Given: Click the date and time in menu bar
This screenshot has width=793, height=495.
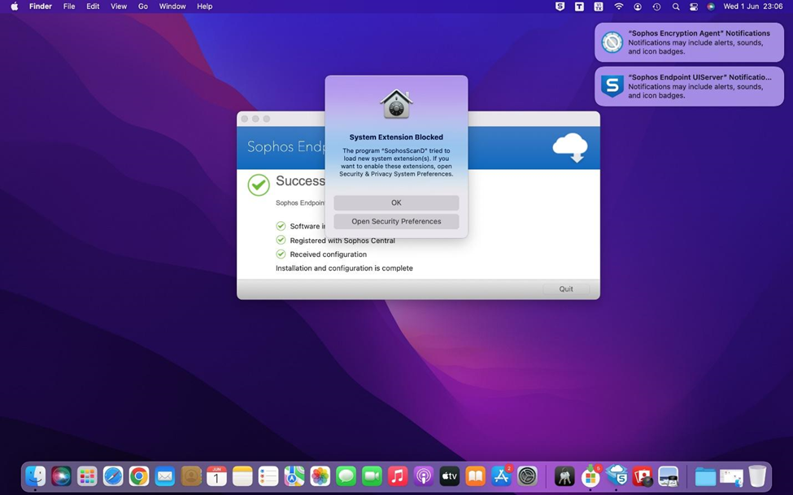Looking at the screenshot, I should point(753,7).
